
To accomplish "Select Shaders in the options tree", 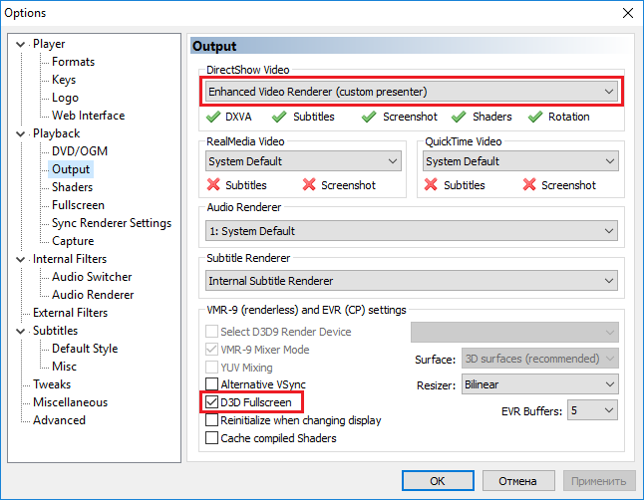I will click(x=72, y=187).
